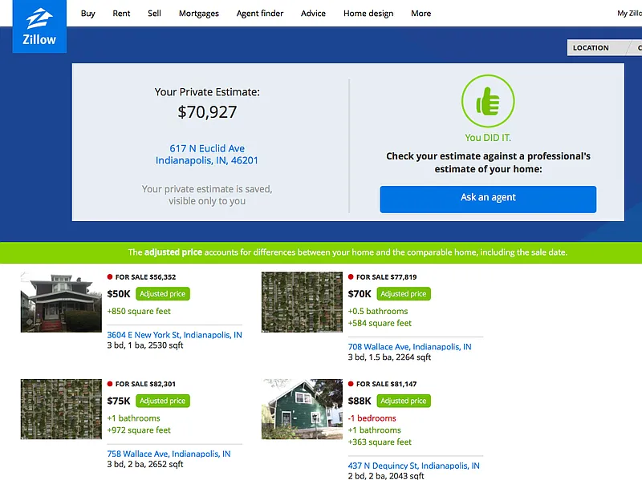Click the Adjusted price badge beside $88K
Viewport: 642px width, 480px height.
point(404,401)
